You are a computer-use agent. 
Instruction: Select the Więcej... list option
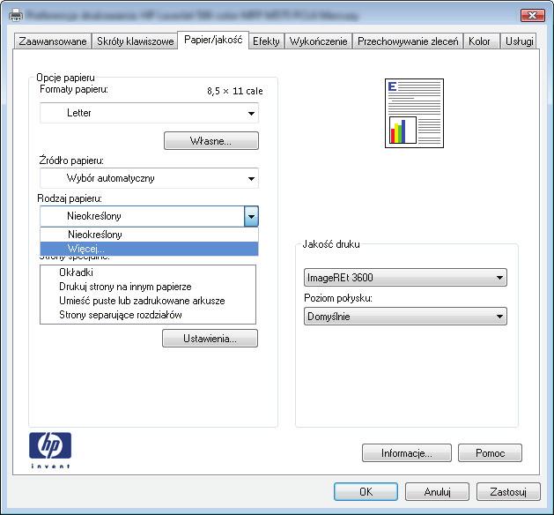point(149,249)
